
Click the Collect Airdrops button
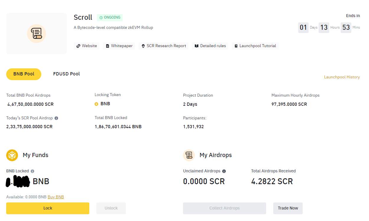(x=225, y=208)
